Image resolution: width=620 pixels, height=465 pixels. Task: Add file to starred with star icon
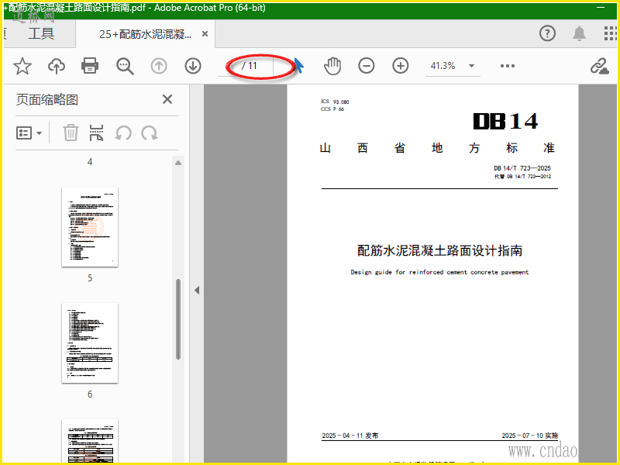coord(22,66)
